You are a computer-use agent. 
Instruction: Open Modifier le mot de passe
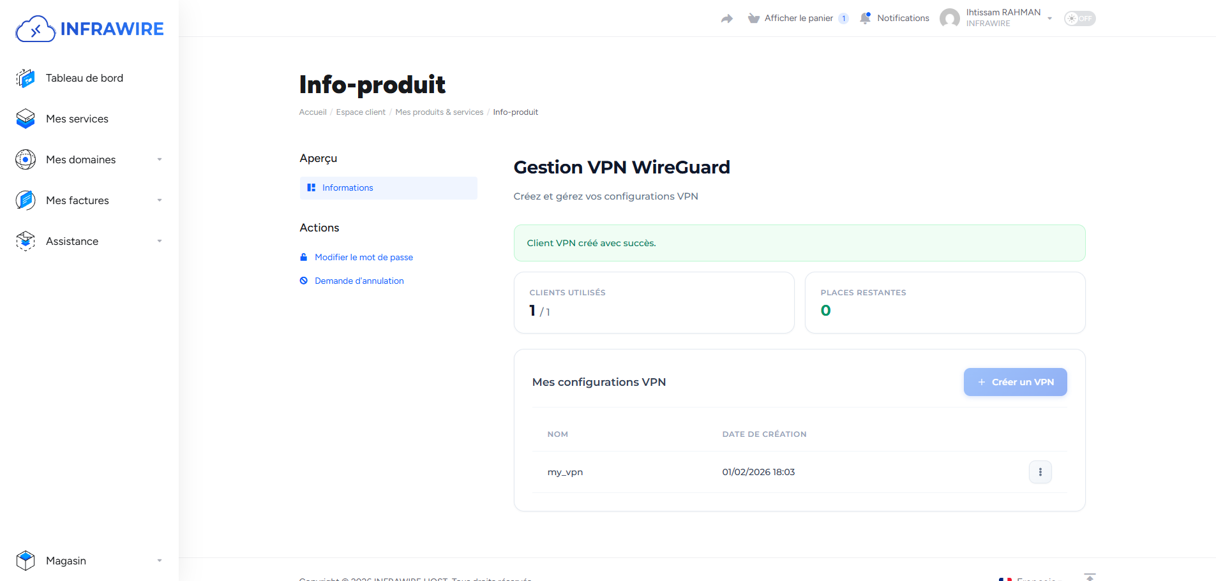tap(363, 257)
